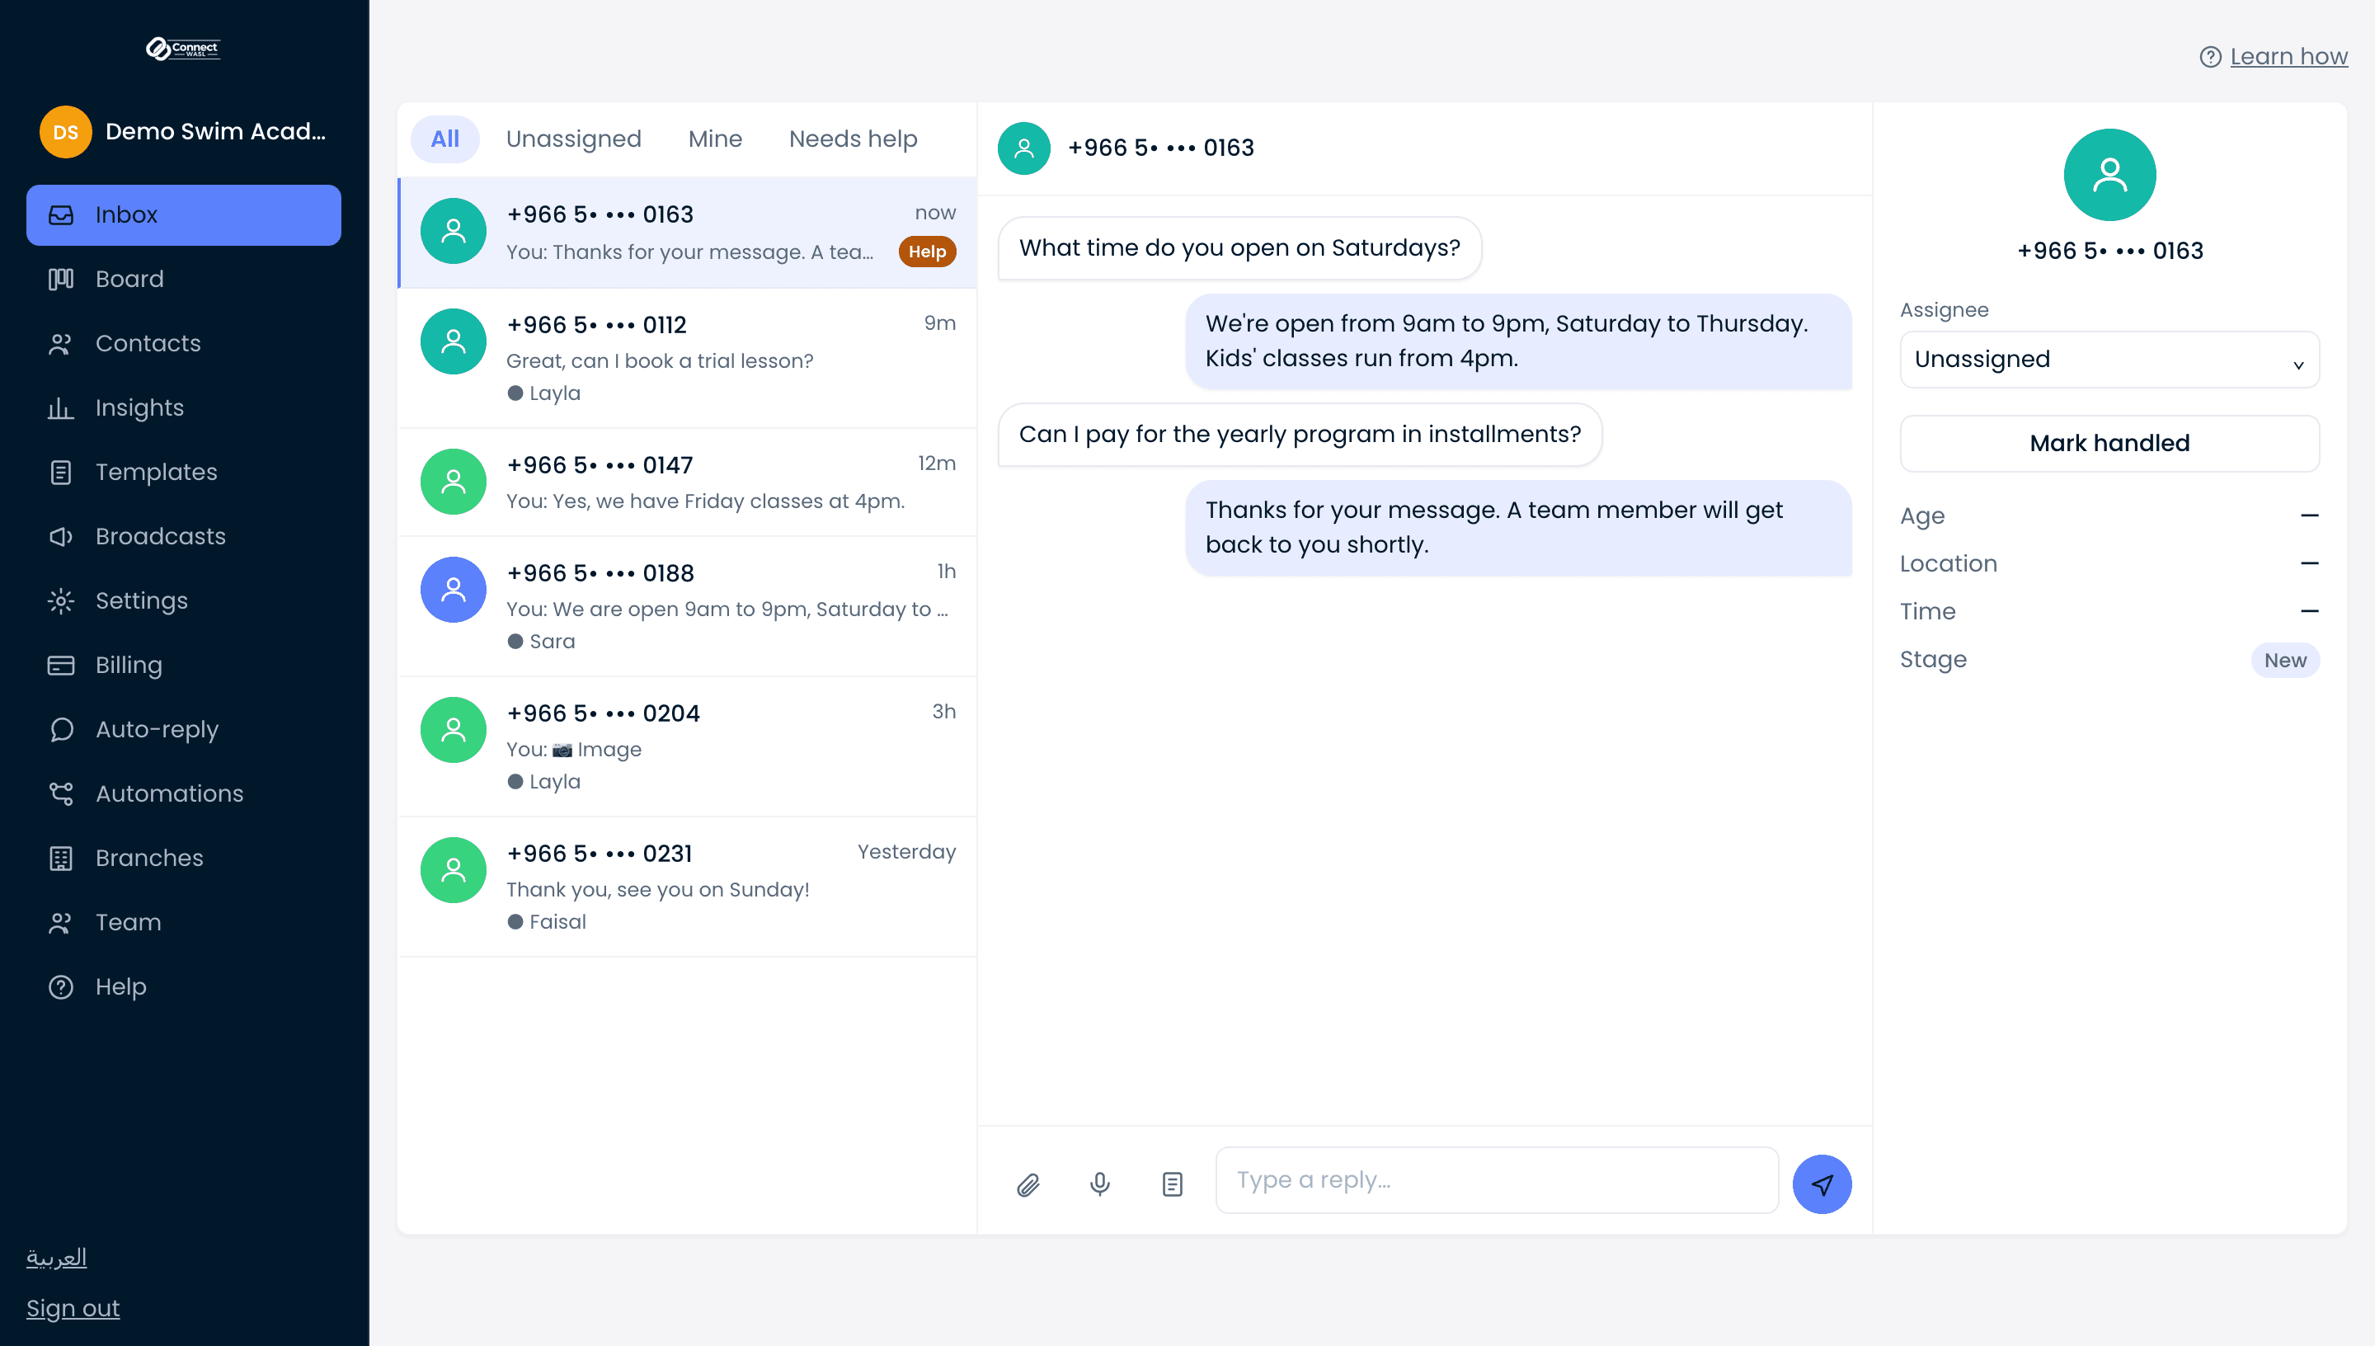2375x1346 pixels.
Task: Click the Time field dash value
Action: (2309, 612)
